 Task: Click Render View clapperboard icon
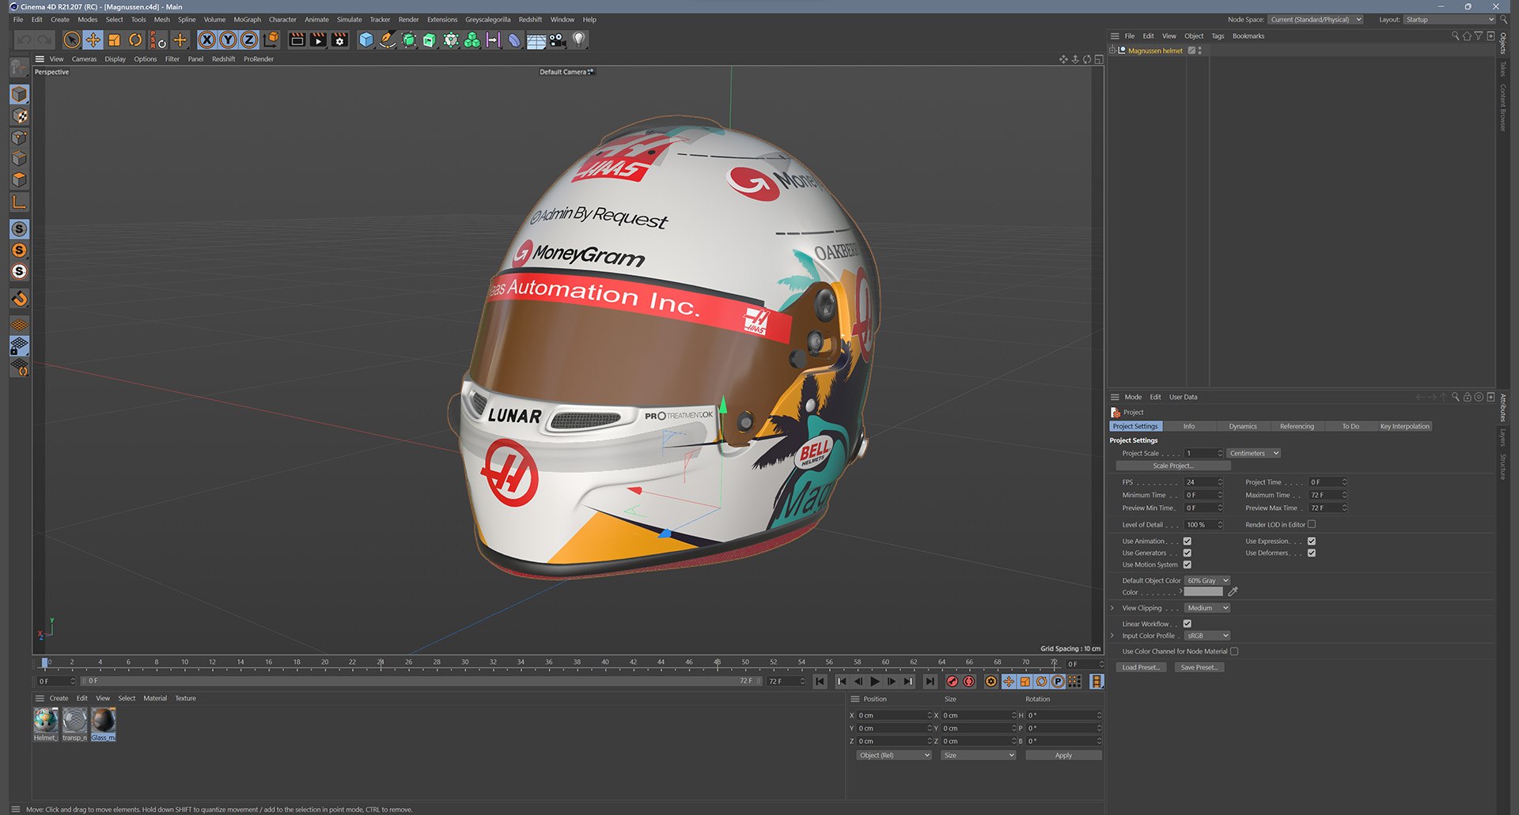[x=297, y=40]
